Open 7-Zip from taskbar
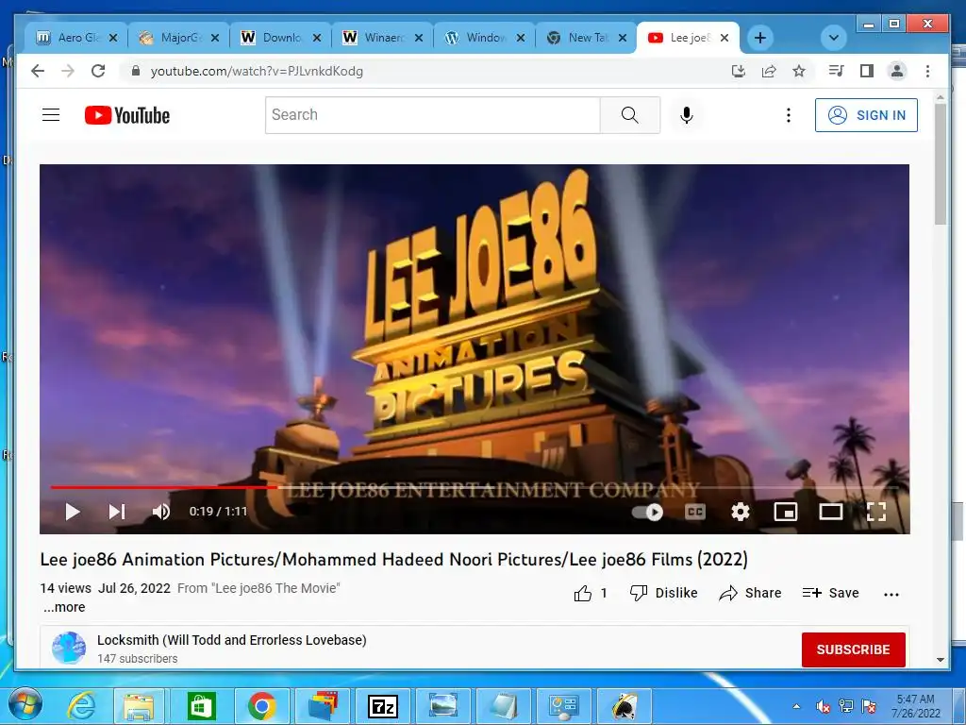The image size is (966, 725). point(383,706)
